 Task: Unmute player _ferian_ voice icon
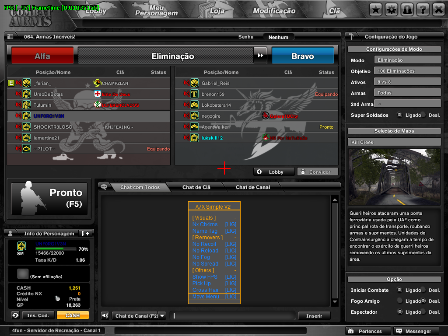18,83
